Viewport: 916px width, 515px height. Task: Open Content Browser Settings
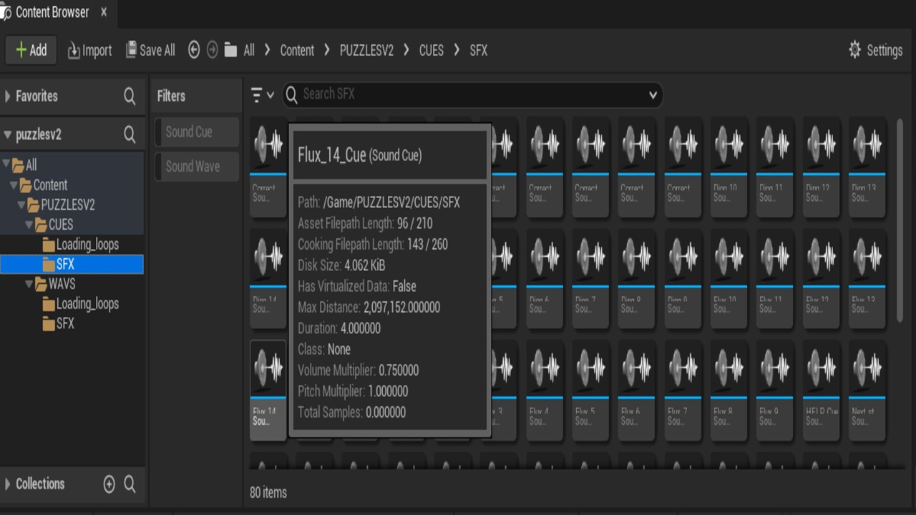[x=875, y=50]
